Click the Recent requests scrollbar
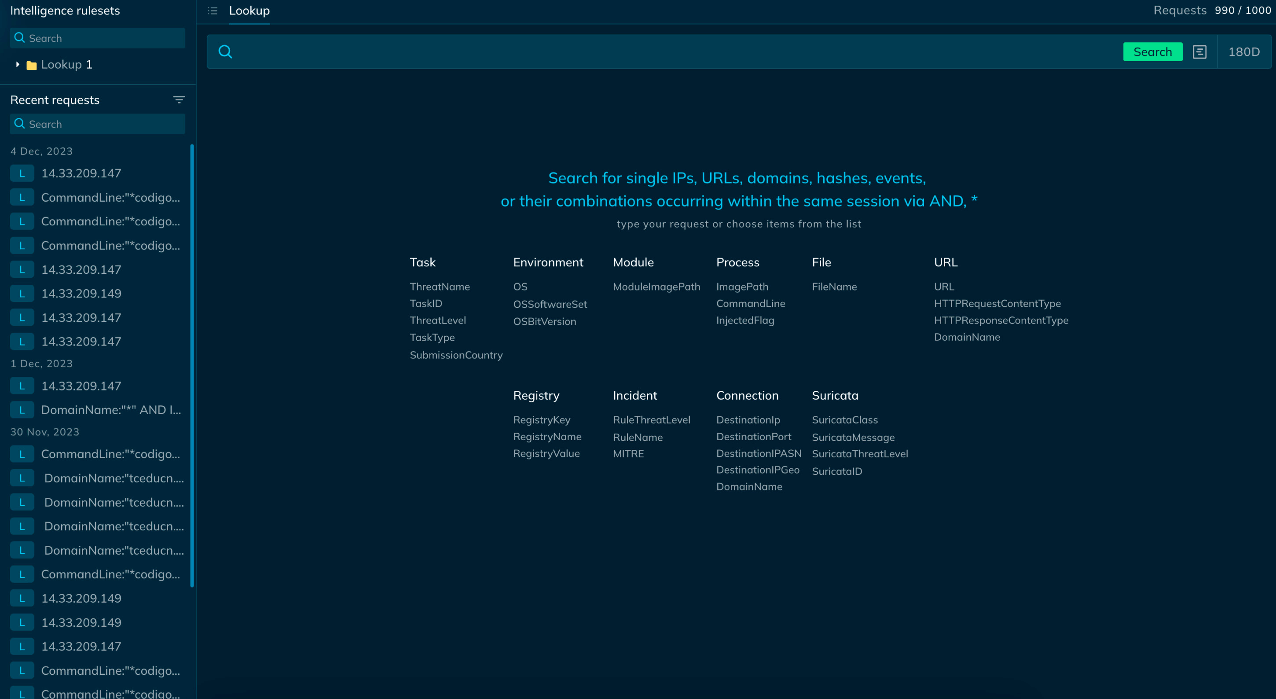 tap(192, 366)
